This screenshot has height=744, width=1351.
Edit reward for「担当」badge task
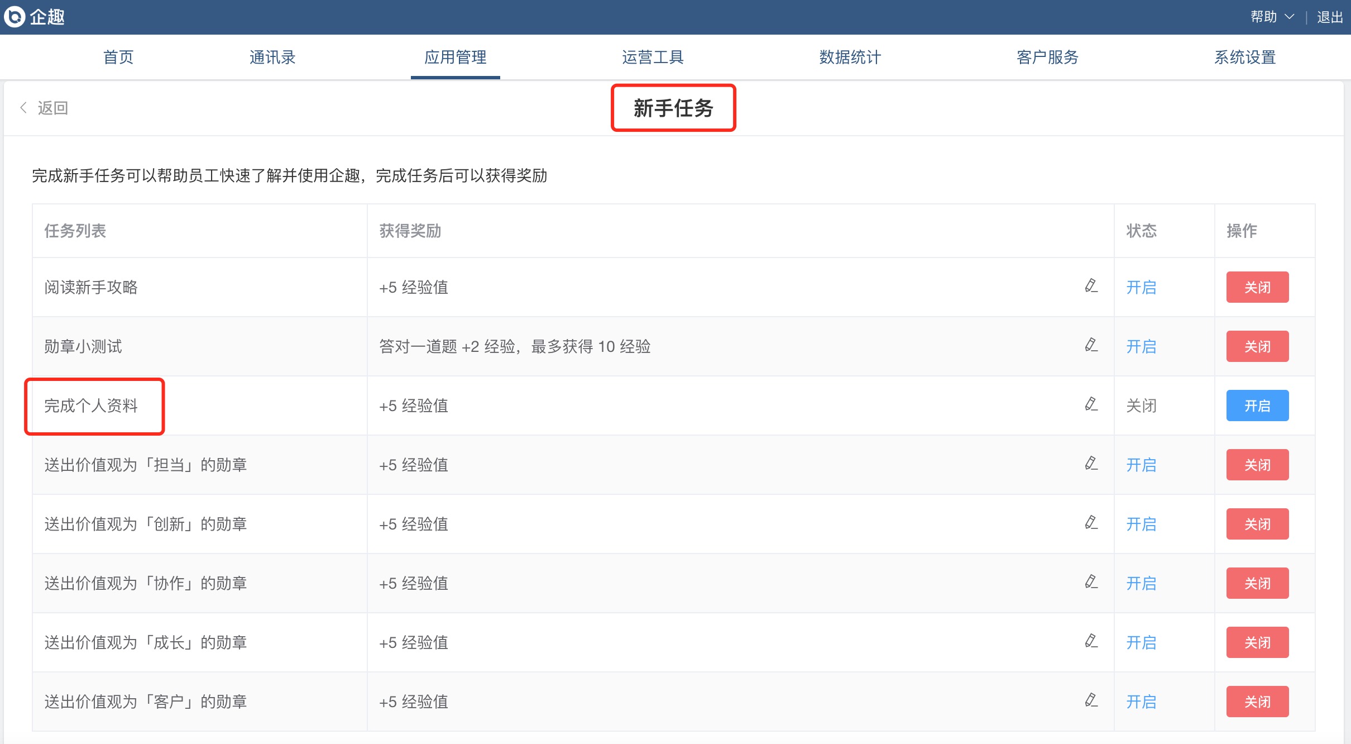click(x=1091, y=464)
